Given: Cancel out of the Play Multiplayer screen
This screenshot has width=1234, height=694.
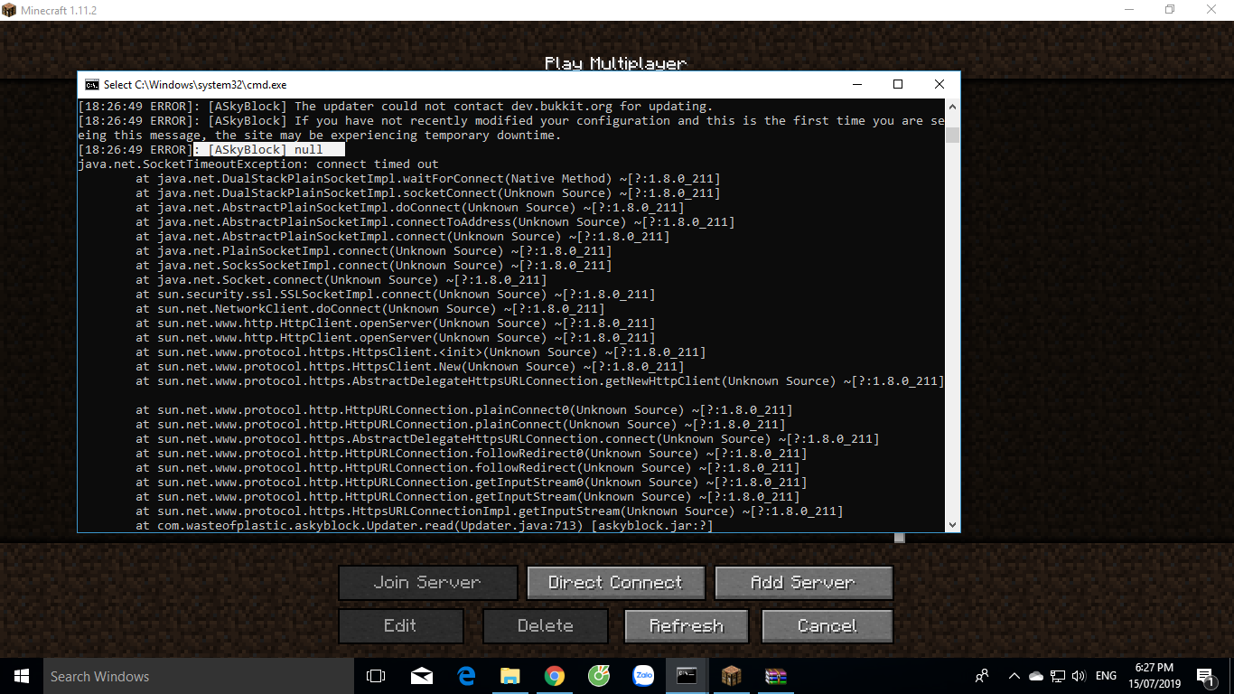Looking at the screenshot, I should [x=827, y=626].
